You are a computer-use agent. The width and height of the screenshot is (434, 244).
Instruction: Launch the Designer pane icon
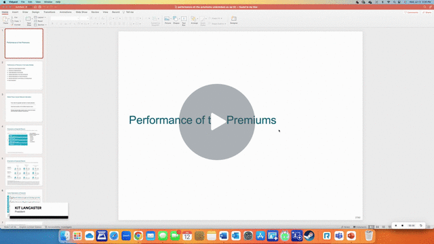pos(234,20)
